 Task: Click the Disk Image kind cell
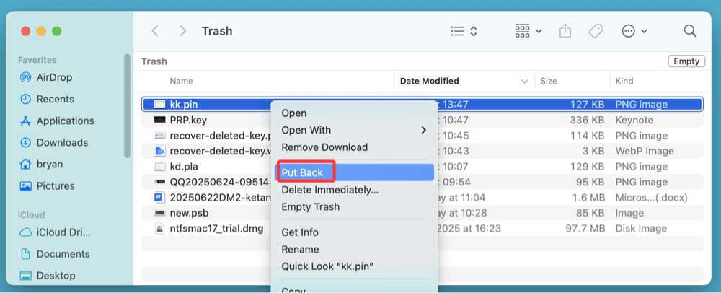640,229
